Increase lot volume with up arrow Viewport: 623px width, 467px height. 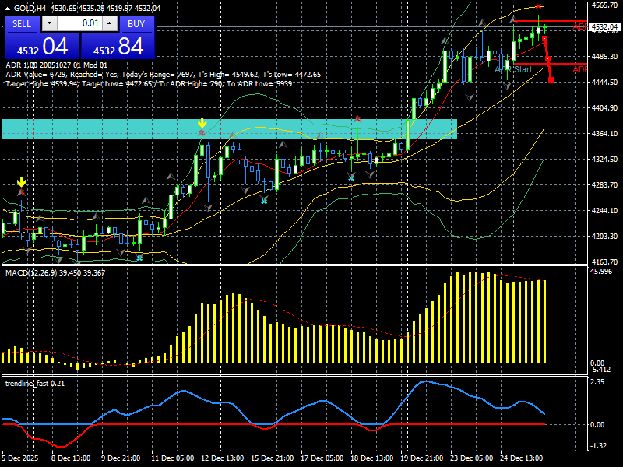110,23
